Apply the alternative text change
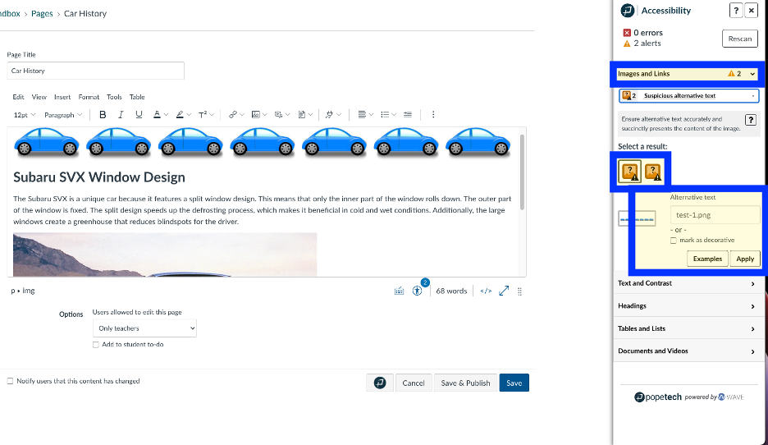This screenshot has height=445, width=768. (745, 259)
